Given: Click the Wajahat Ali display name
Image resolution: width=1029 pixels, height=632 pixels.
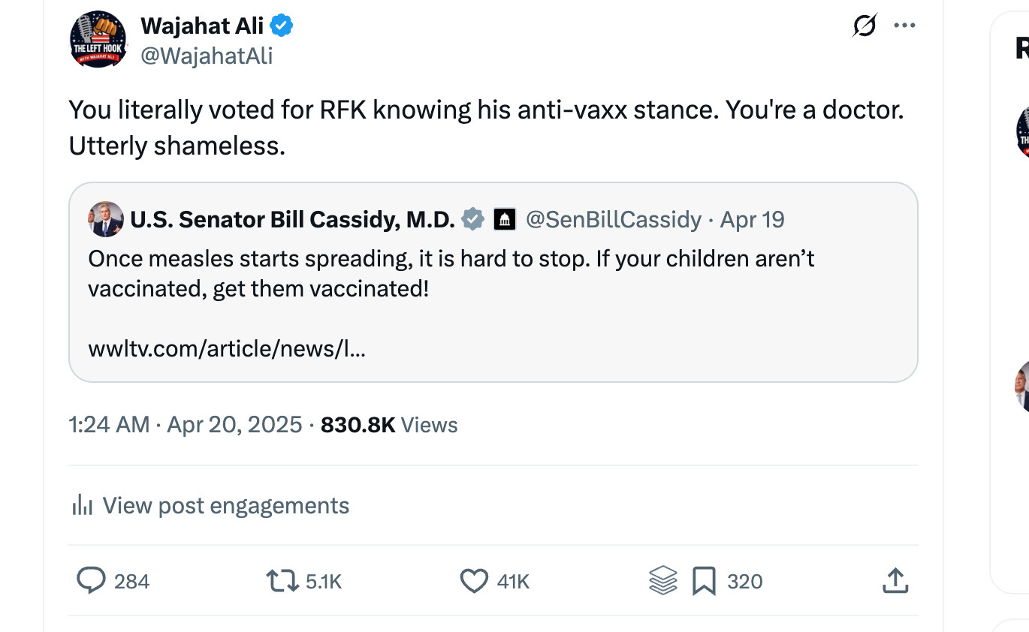Looking at the screenshot, I should coord(201,26).
